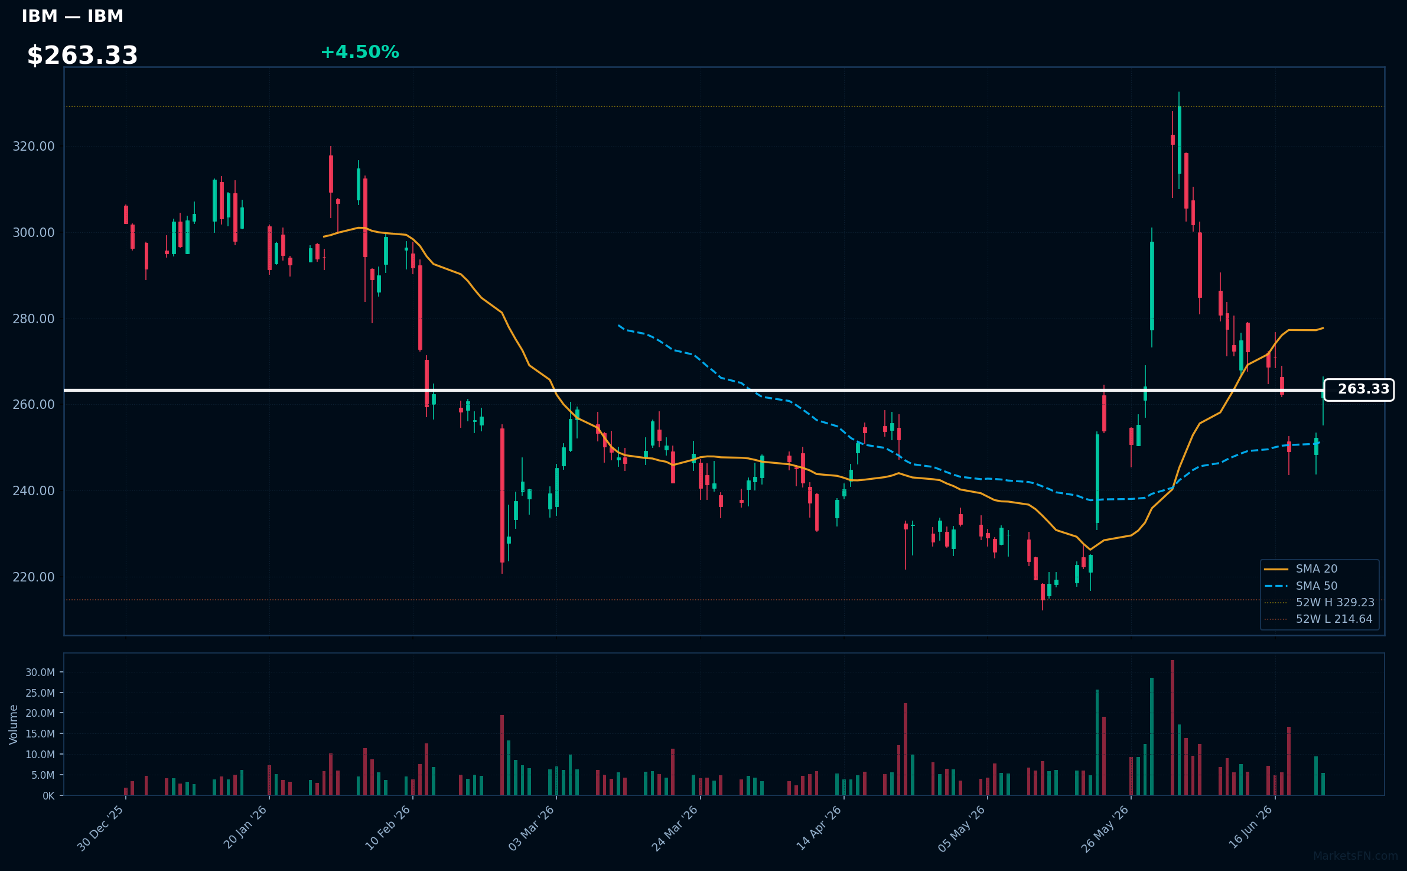Click the 30.0M volume axis label

tap(40, 672)
